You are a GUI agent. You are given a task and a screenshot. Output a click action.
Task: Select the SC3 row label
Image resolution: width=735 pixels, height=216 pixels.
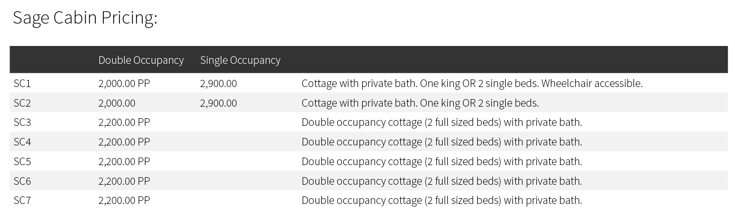(x=22, y=122)
